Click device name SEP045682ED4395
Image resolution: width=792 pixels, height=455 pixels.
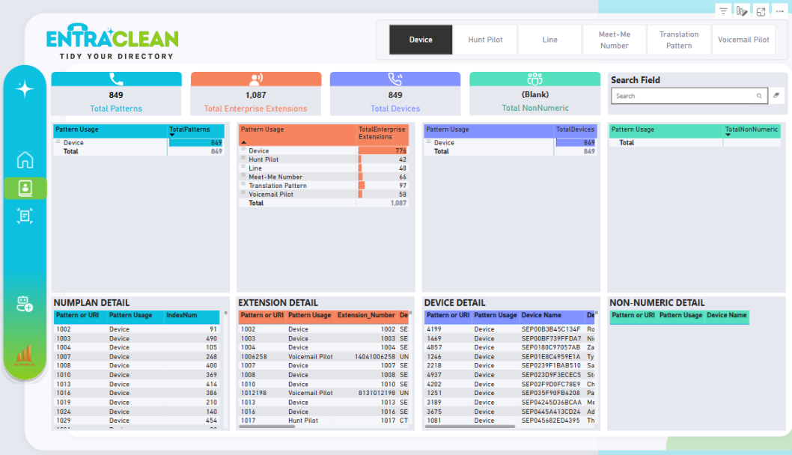(x=550, y=420)
